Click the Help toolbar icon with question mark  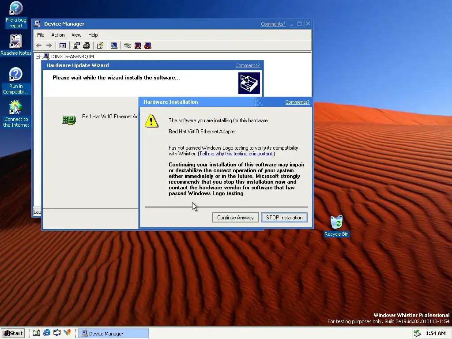(x=100, y=45)
